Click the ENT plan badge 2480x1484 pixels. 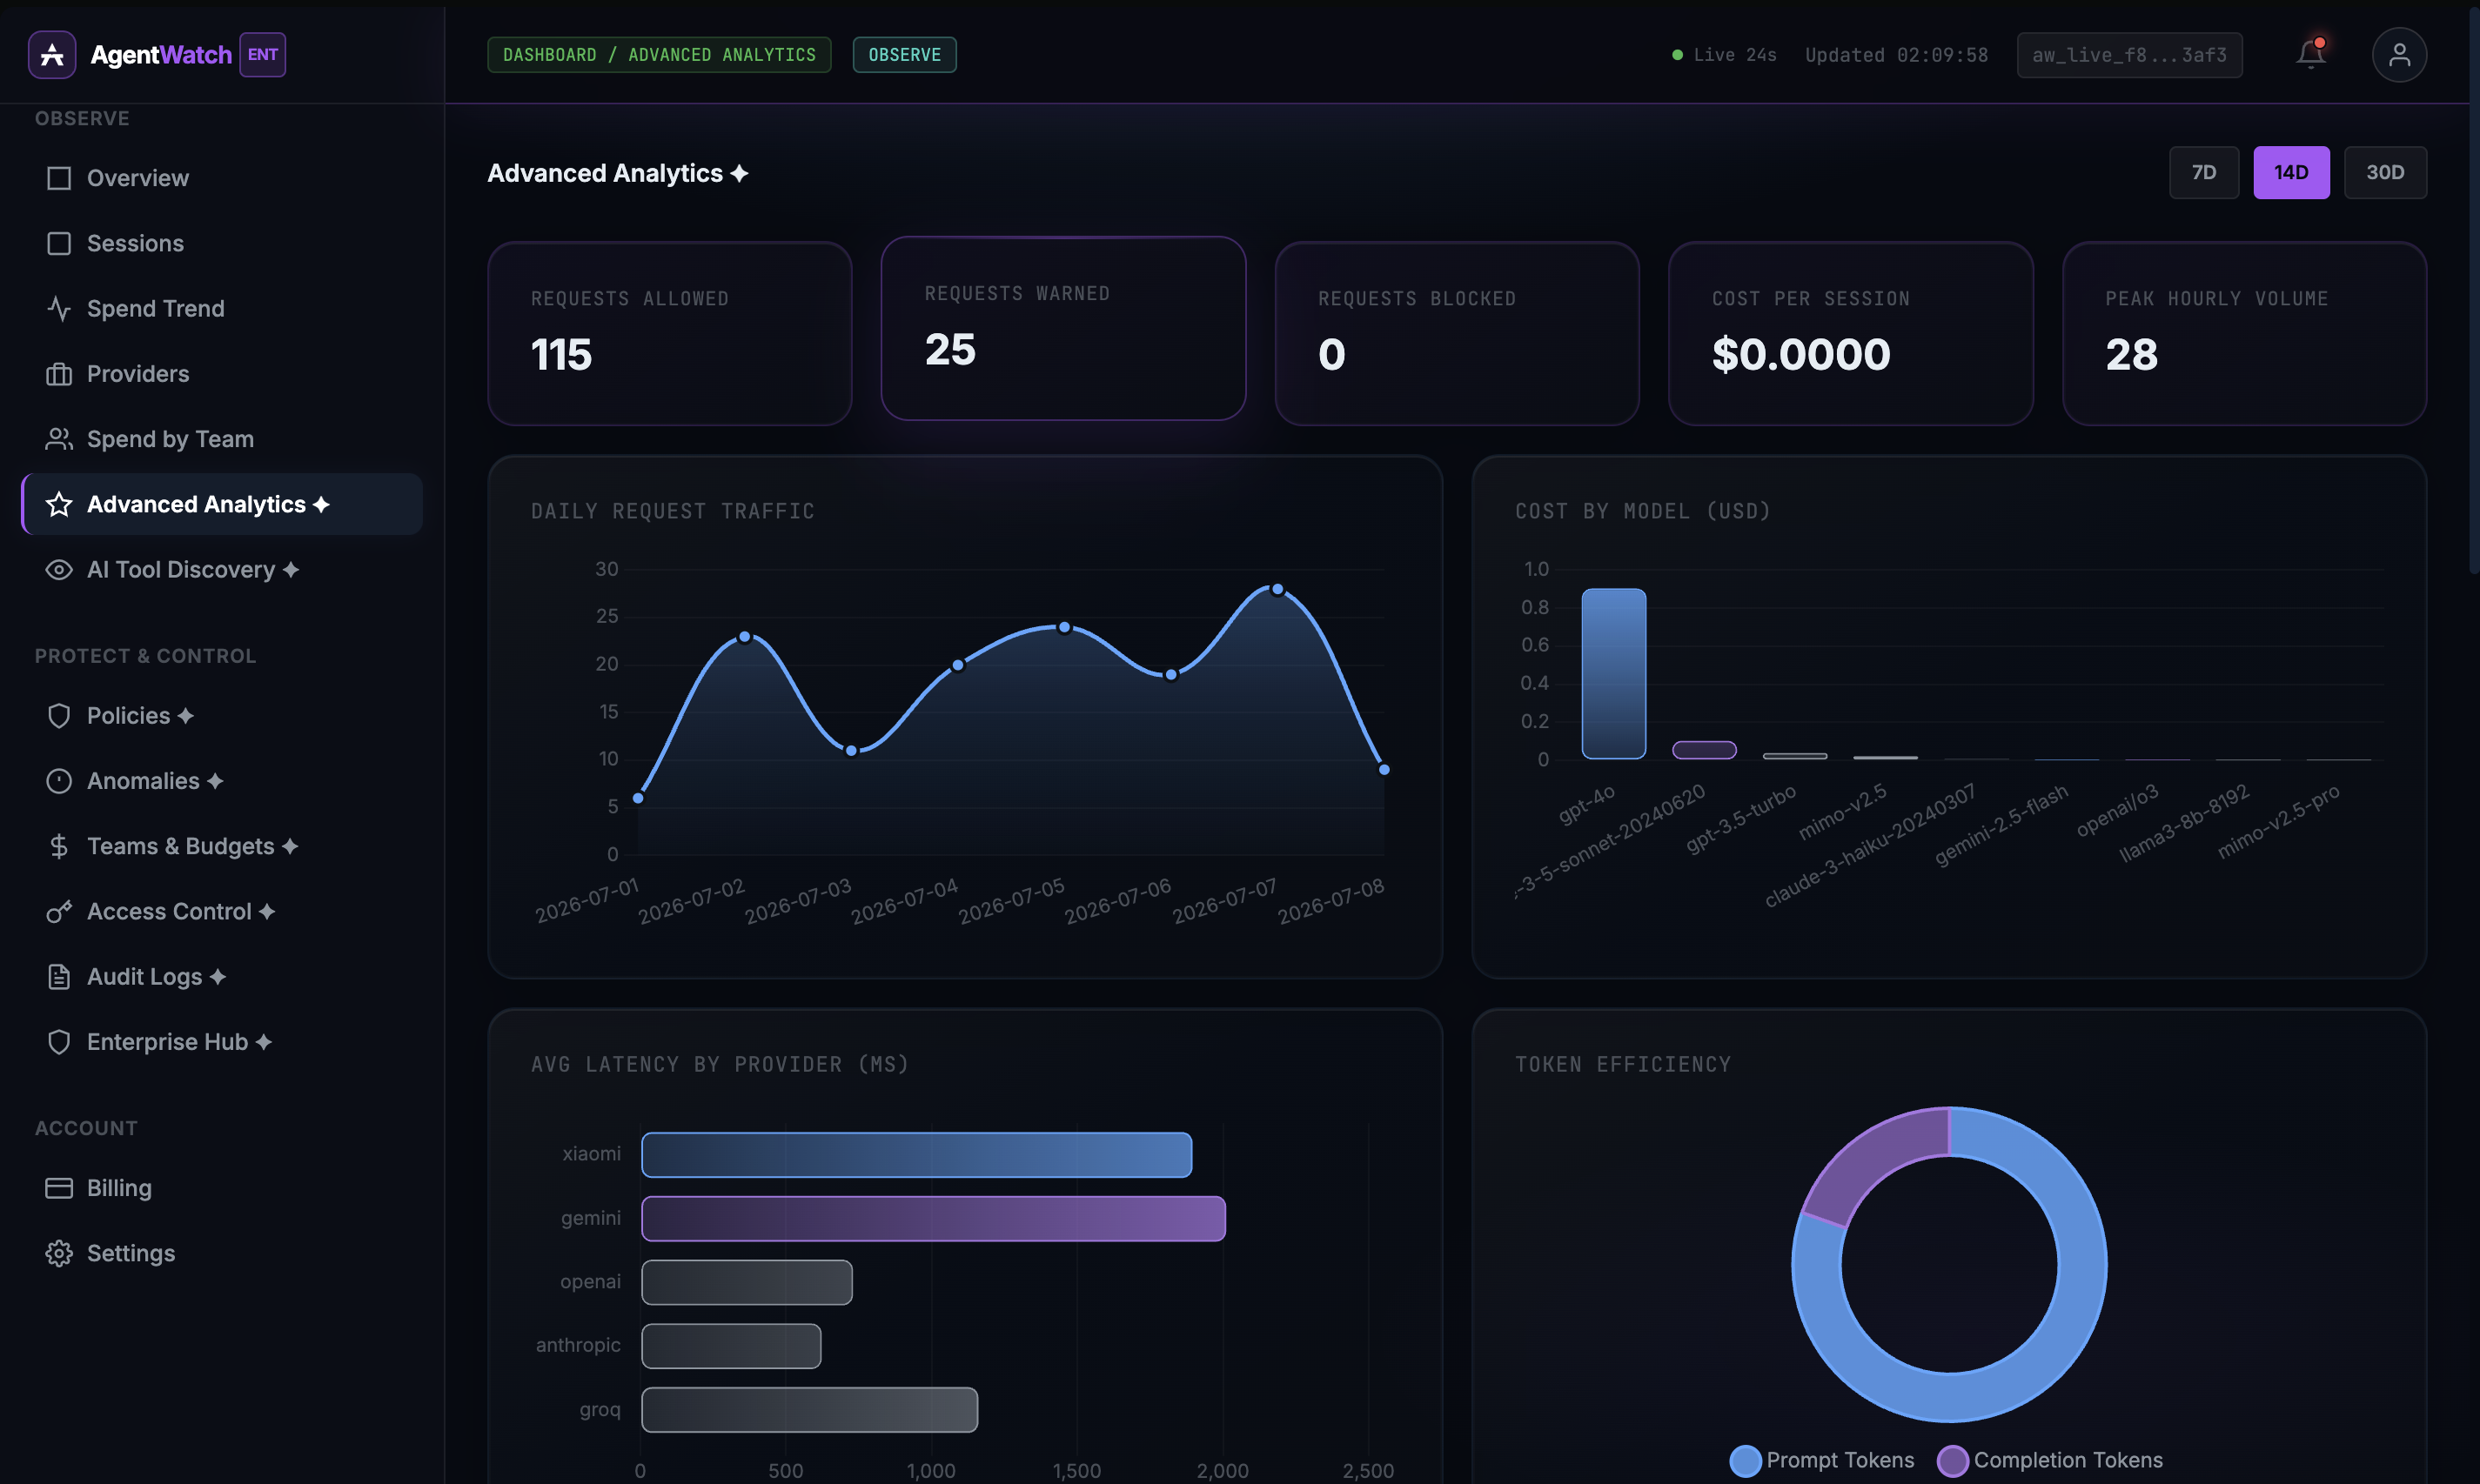(262, 54)
